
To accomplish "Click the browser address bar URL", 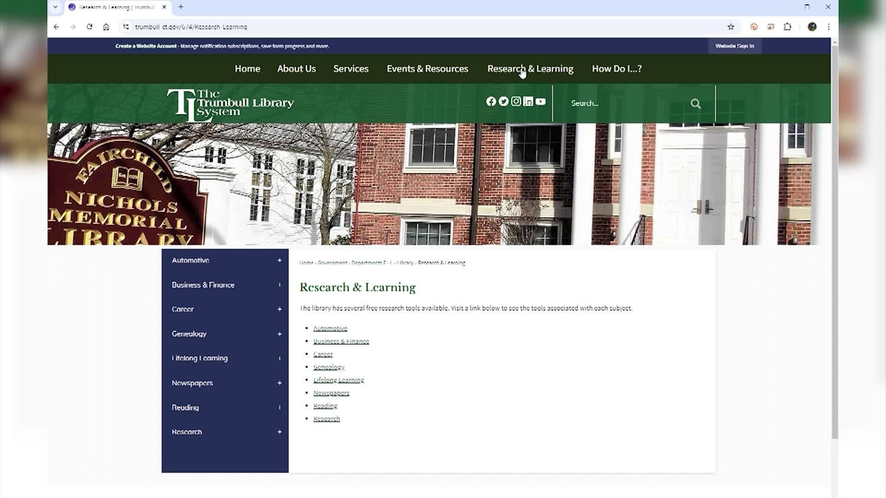I will (191, 27).
